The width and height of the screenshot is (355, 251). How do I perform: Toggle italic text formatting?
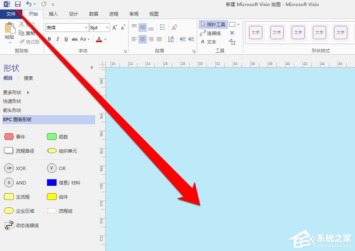[57, 39]
